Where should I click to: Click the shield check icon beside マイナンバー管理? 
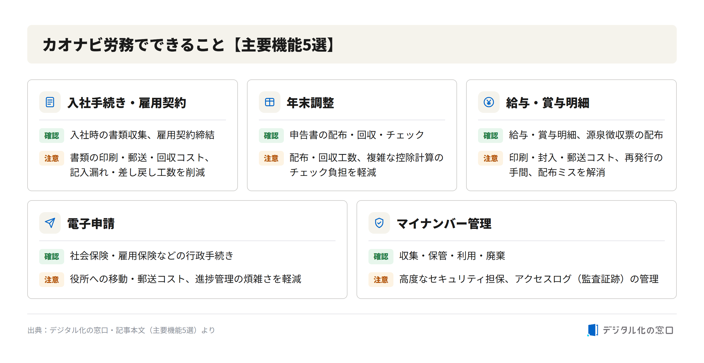coord(379,223)
